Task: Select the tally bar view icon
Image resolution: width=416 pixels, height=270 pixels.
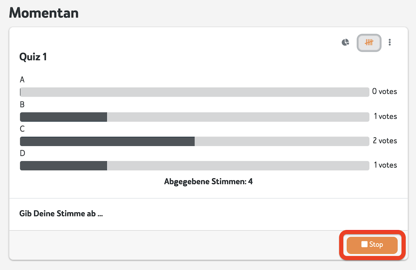Action: pyautogui.click(x=369, y=42)
